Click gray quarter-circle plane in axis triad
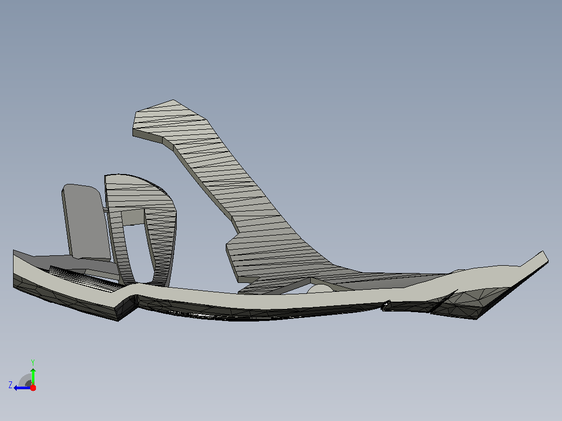Viewport: 562px width, 421px height. [x=25, y=380]
